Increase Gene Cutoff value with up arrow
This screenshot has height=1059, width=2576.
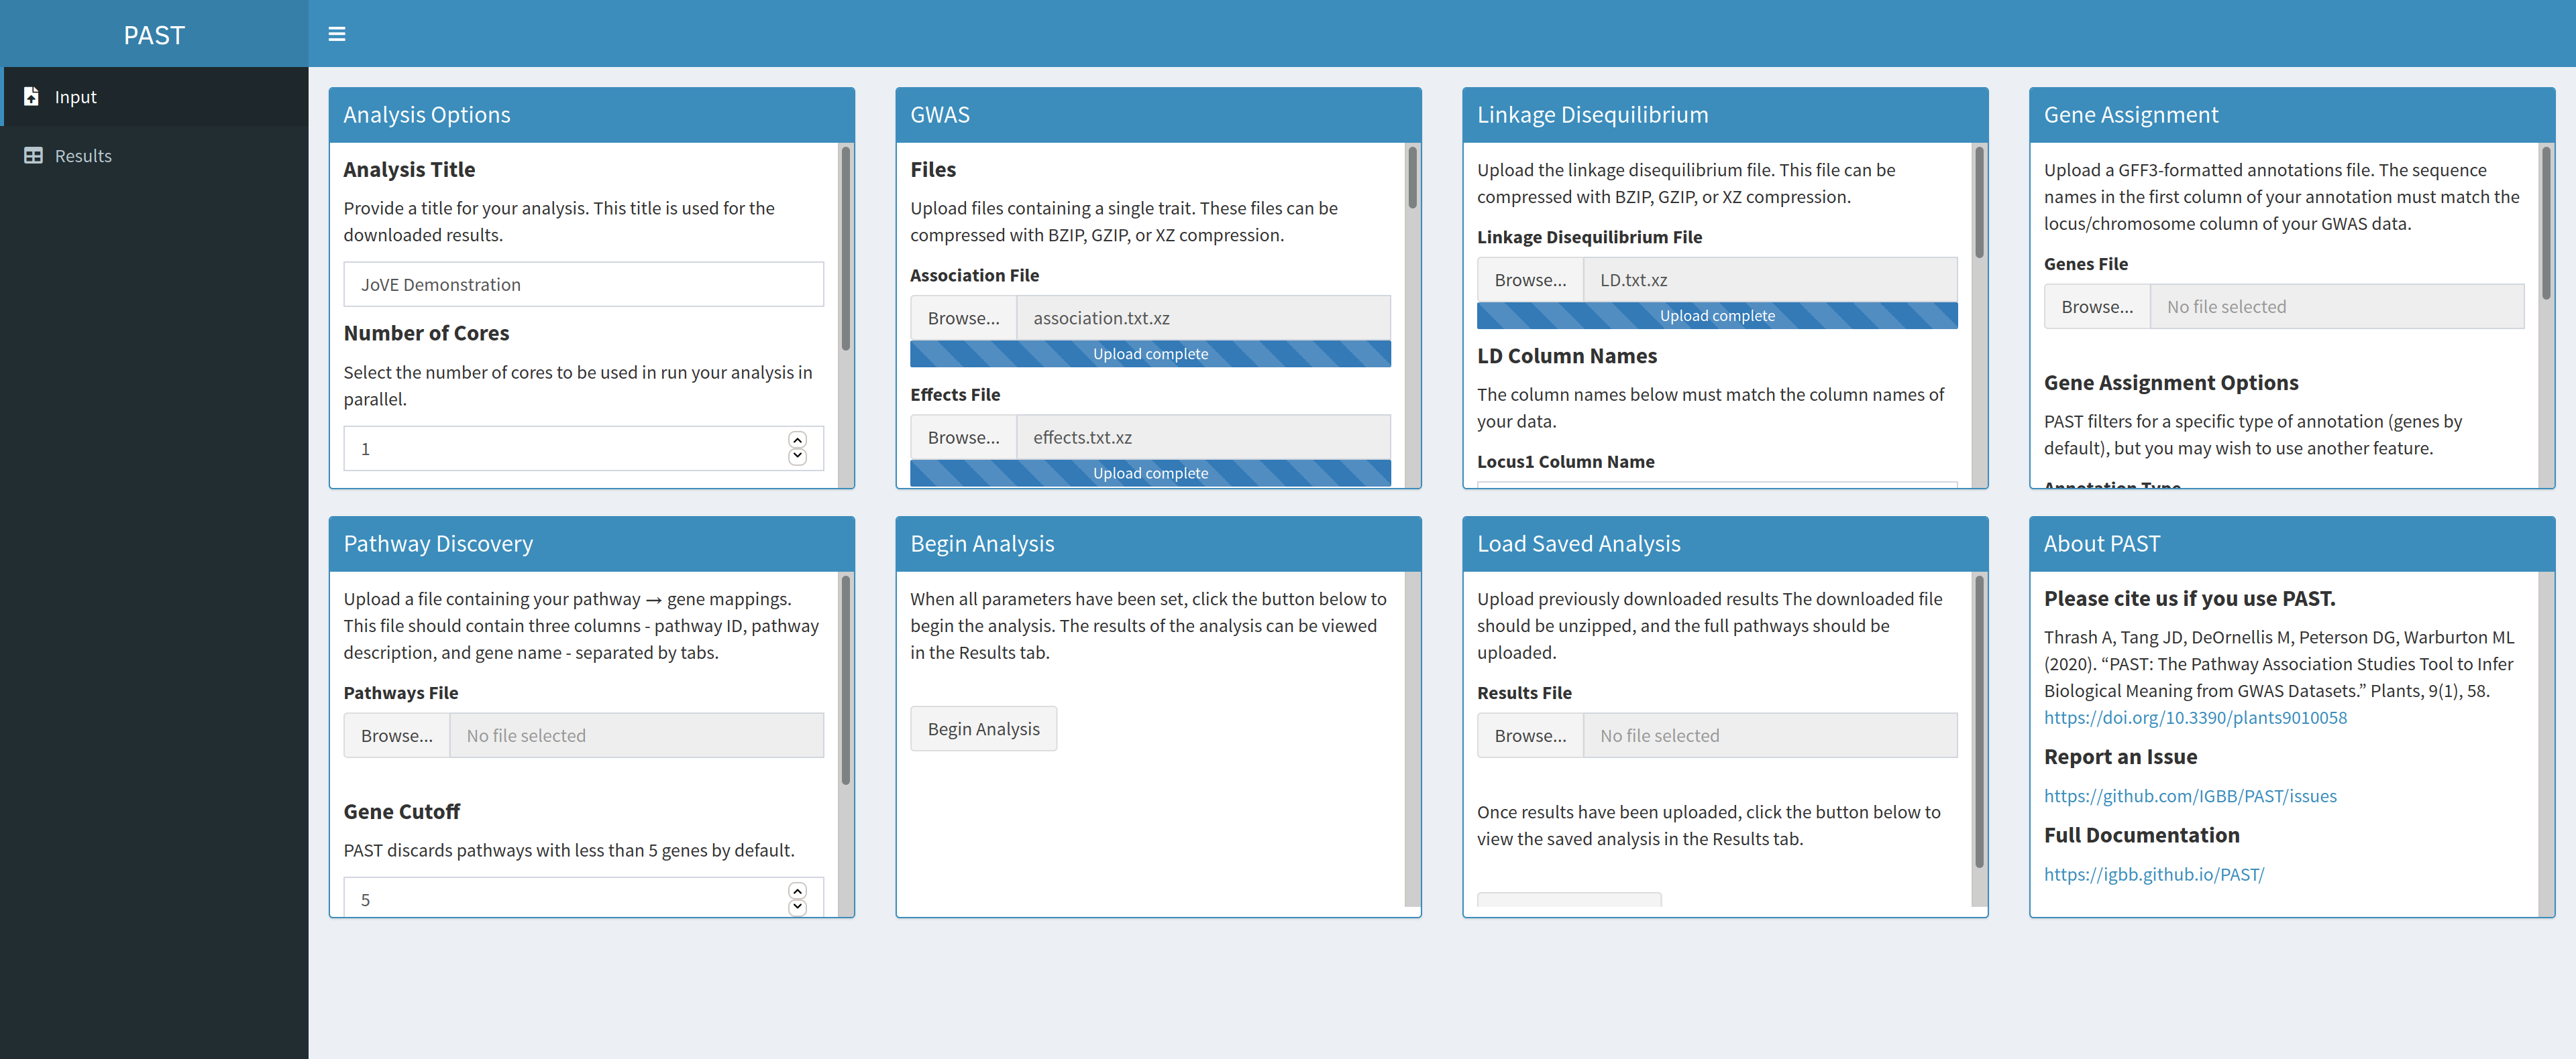coord(797,890)
